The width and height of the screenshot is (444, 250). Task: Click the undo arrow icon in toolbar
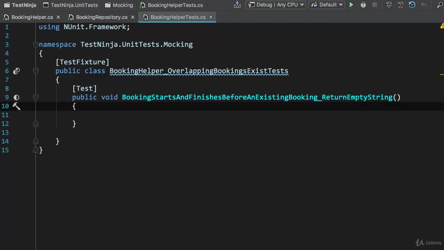tap(424, 5)
